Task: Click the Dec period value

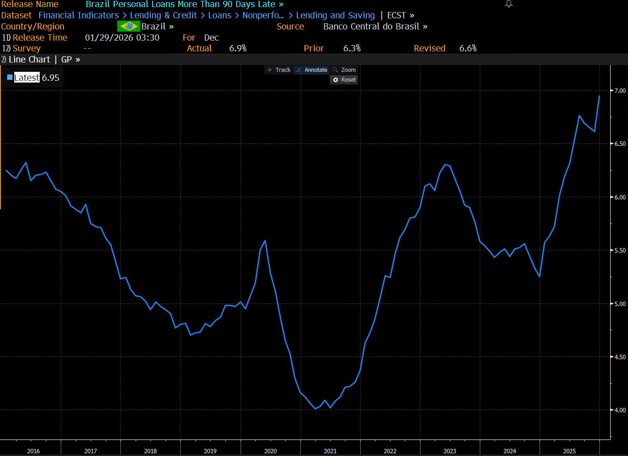Action: click(x=212, y=37)
